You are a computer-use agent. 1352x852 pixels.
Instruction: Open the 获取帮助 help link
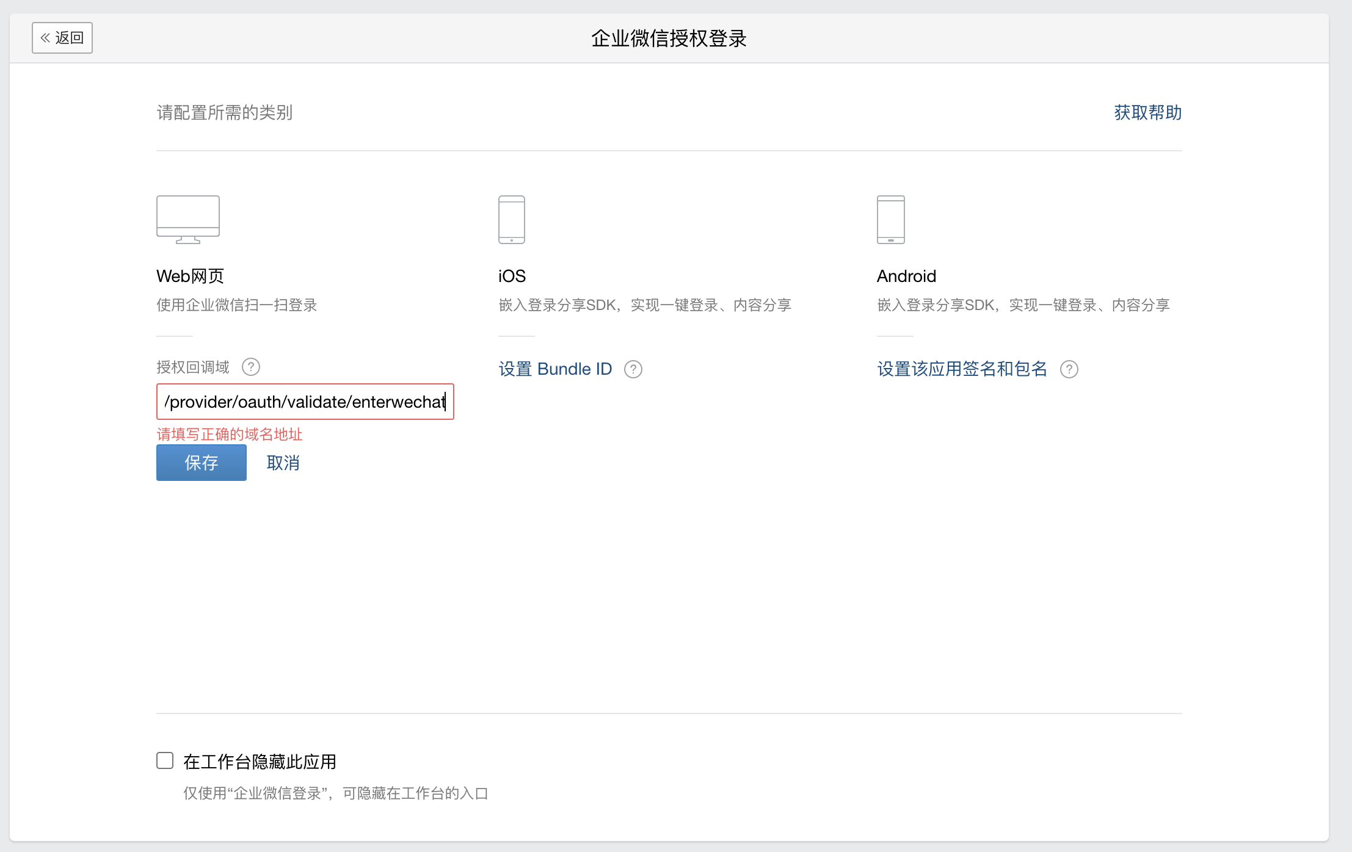coord(1147,113)
